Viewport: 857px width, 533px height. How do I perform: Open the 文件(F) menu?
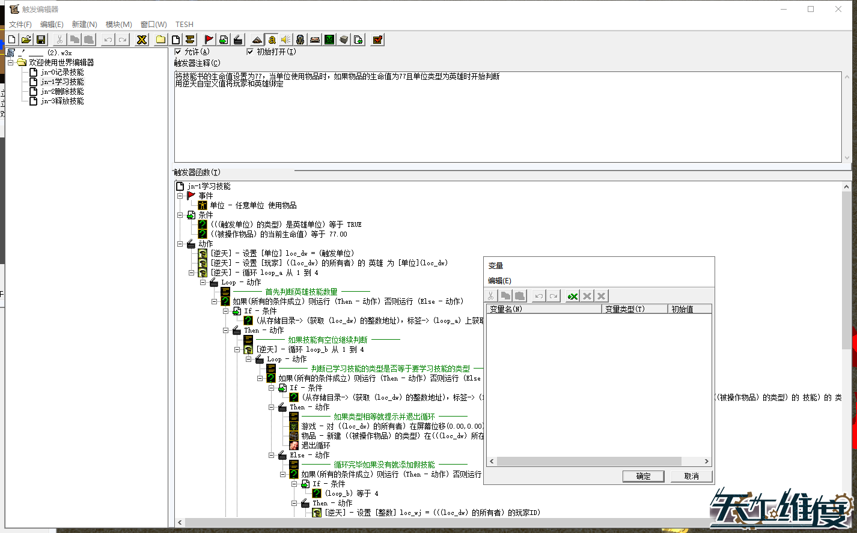pyautogui.click(x=20, y=25)
